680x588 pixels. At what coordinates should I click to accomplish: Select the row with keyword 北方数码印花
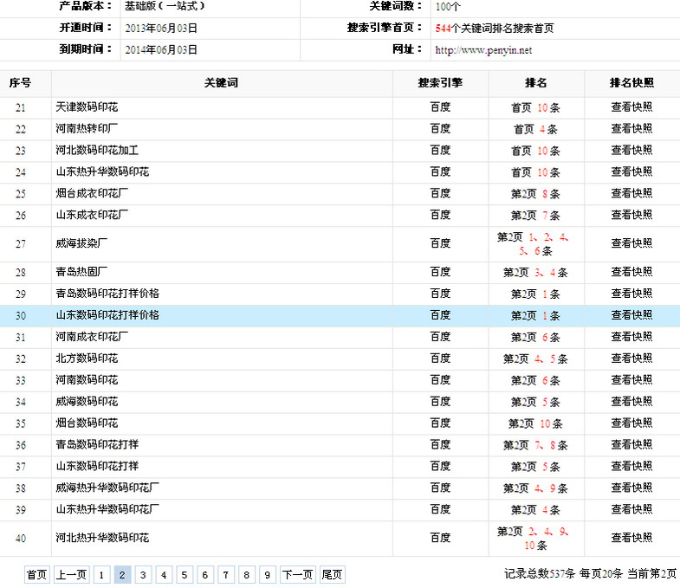tap(87, 359)
